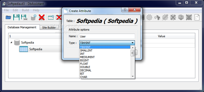The height and width of the screenshot is (92, 204).
Task: Click the help question mark in Create Attribute dialog
Action: [125, 10]
